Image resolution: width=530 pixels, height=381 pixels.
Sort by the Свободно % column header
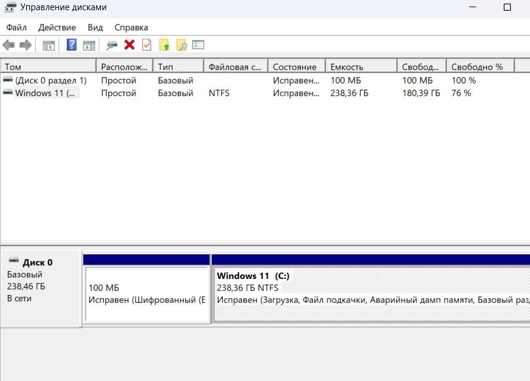(480, 66)
